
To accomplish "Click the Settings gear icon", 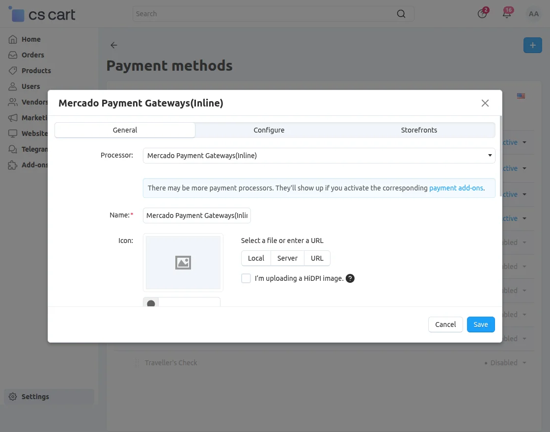I will coord(13,397).
